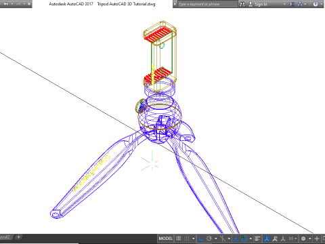Image resolution: width=325 pixels, height=244 pixels.
Task: Toggle annotation visibility blue icon
Action: tap(267, 239)
